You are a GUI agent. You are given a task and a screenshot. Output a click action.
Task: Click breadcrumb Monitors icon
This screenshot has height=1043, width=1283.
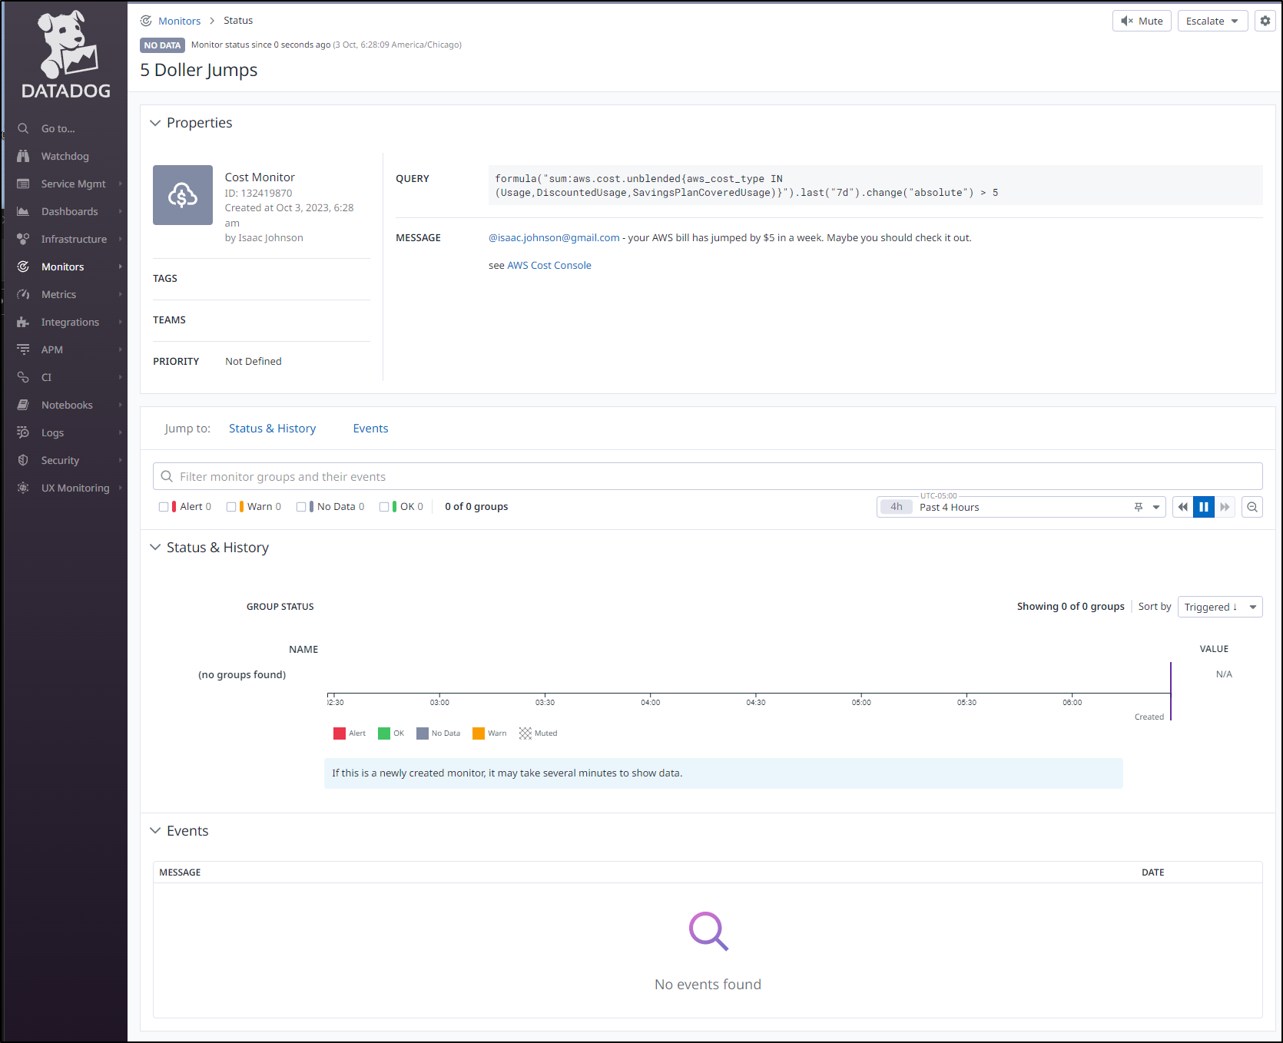pos(146,21)
